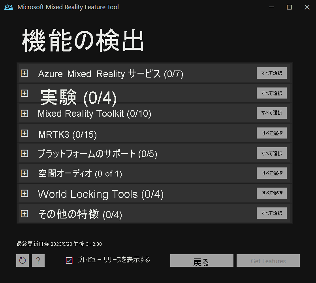
Task: Expand the 実験 feature group
Action: click(24, 93)
